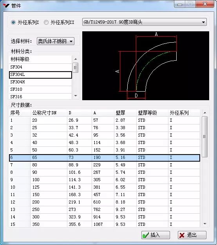
Task: Click the material list scroll down arrow
Action: point(76,95)
